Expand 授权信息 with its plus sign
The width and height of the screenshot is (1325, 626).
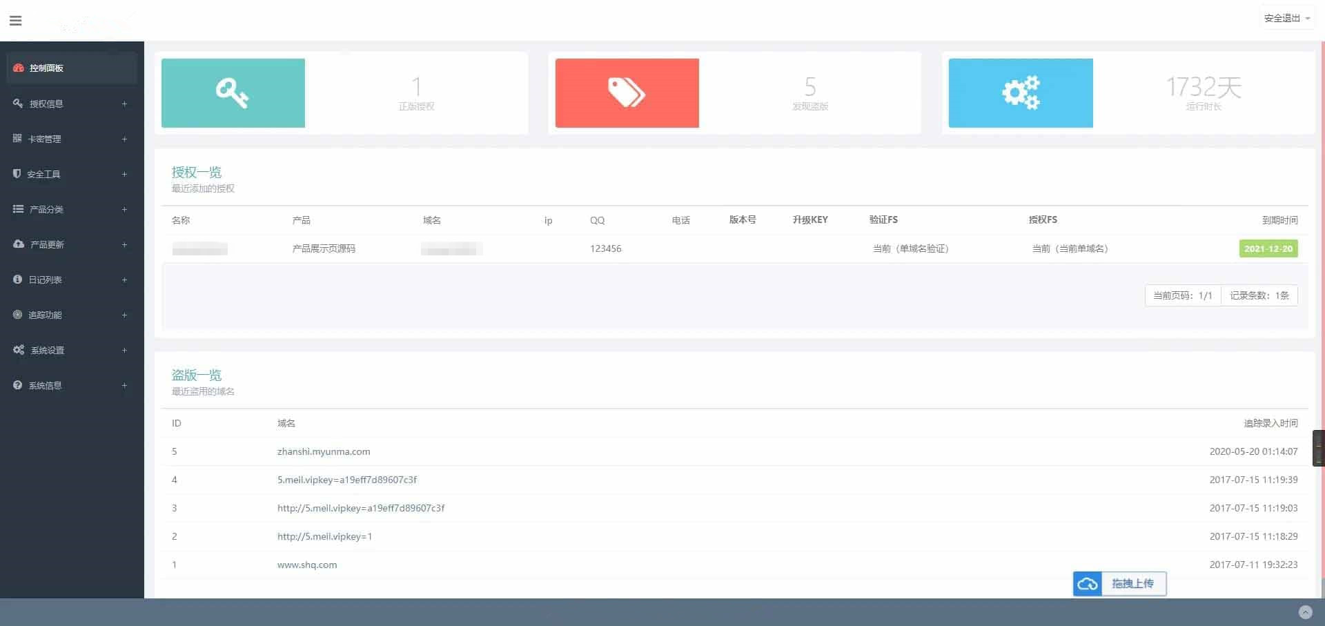[x=124, y=104]
